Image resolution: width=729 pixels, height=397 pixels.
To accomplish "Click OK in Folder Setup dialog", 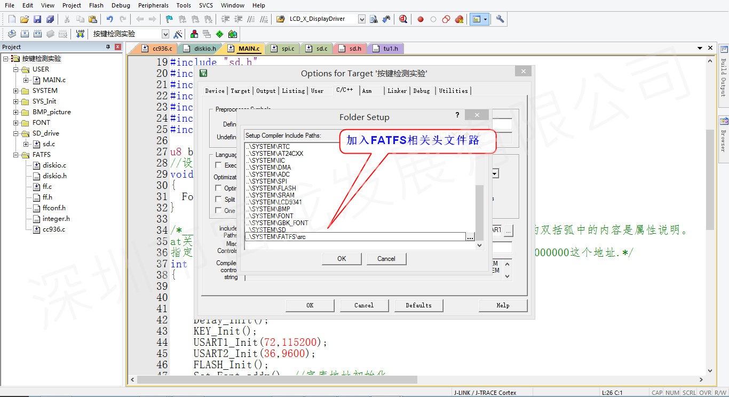I will [342, 259].
